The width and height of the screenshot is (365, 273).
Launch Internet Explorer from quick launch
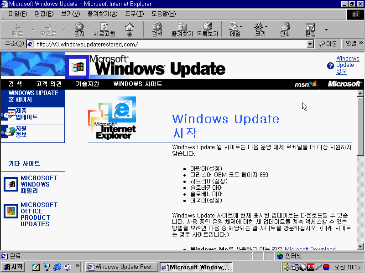(57, 267)
